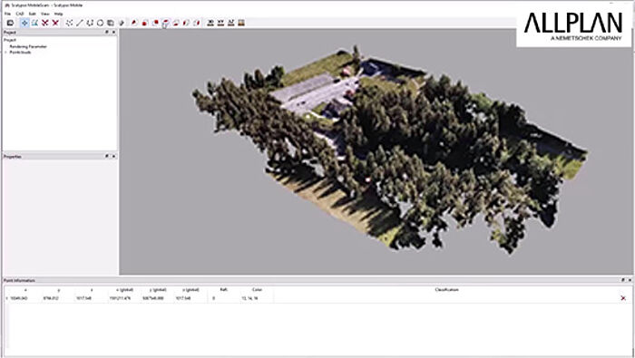Pin the Project panel using pushpin
The width and height of the screenshot is (635, 358).
[x=107, y=32]
